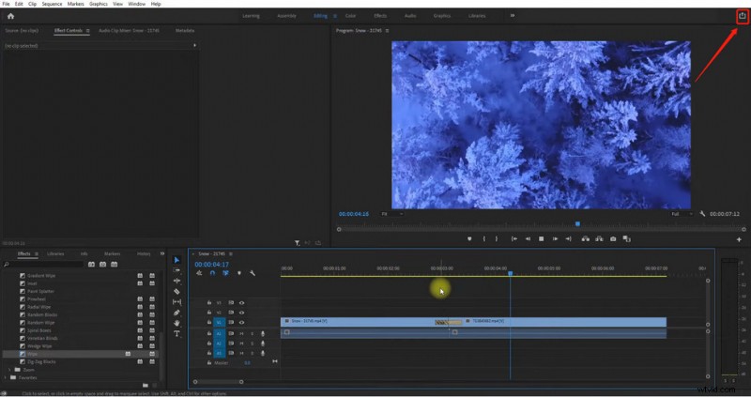
Task: Solo audio track A2
Action: 252,344
